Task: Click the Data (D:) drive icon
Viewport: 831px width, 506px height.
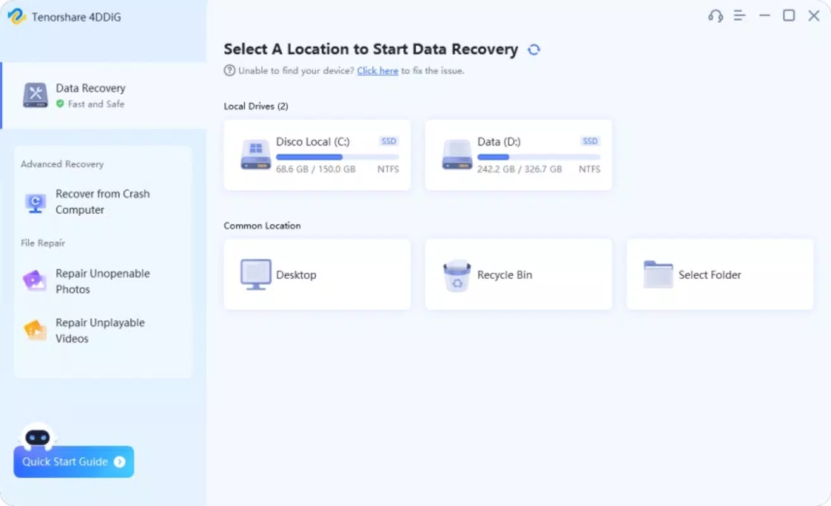Action: point(457,154)
